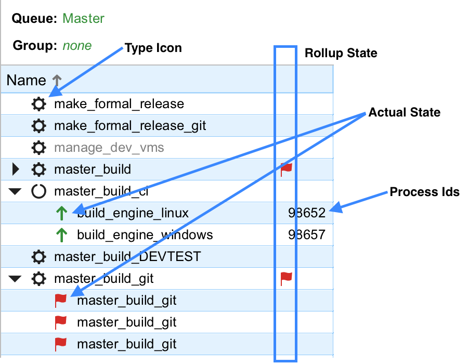Click red flag of first master_build_git child

(x=61, y=301)
